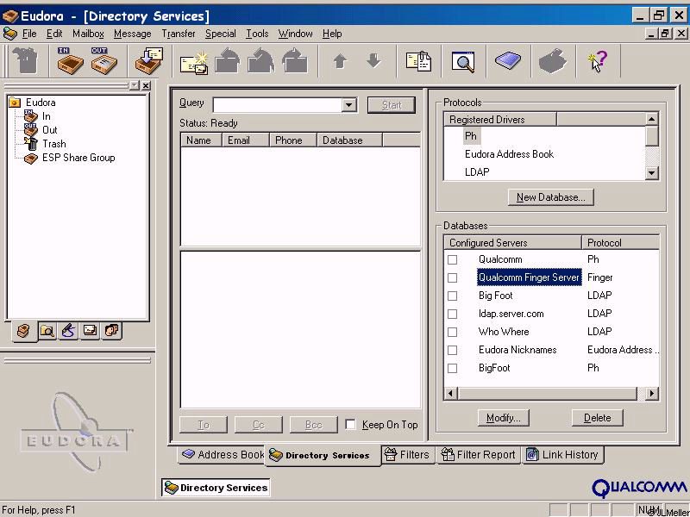Select the In mailbox in the tree
Screen dimensions: 690x517
coord(47,116)
